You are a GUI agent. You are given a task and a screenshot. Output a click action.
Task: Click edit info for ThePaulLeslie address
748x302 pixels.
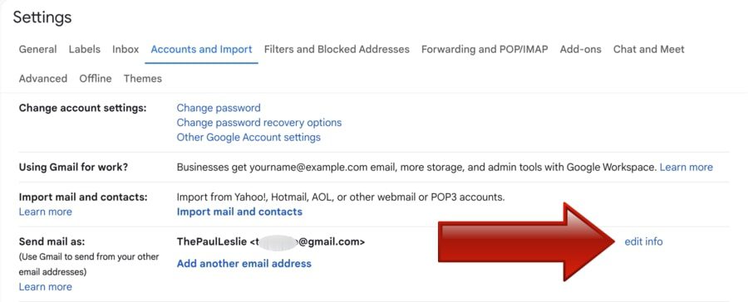click(643, 241)
